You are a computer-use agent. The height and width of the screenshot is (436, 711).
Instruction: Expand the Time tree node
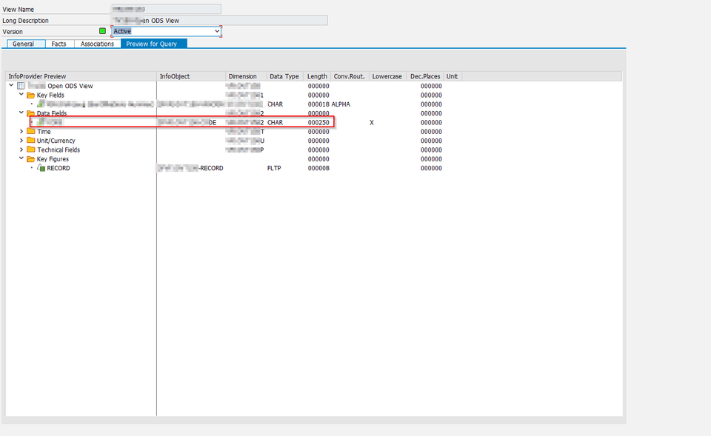(x=21, y=132)
